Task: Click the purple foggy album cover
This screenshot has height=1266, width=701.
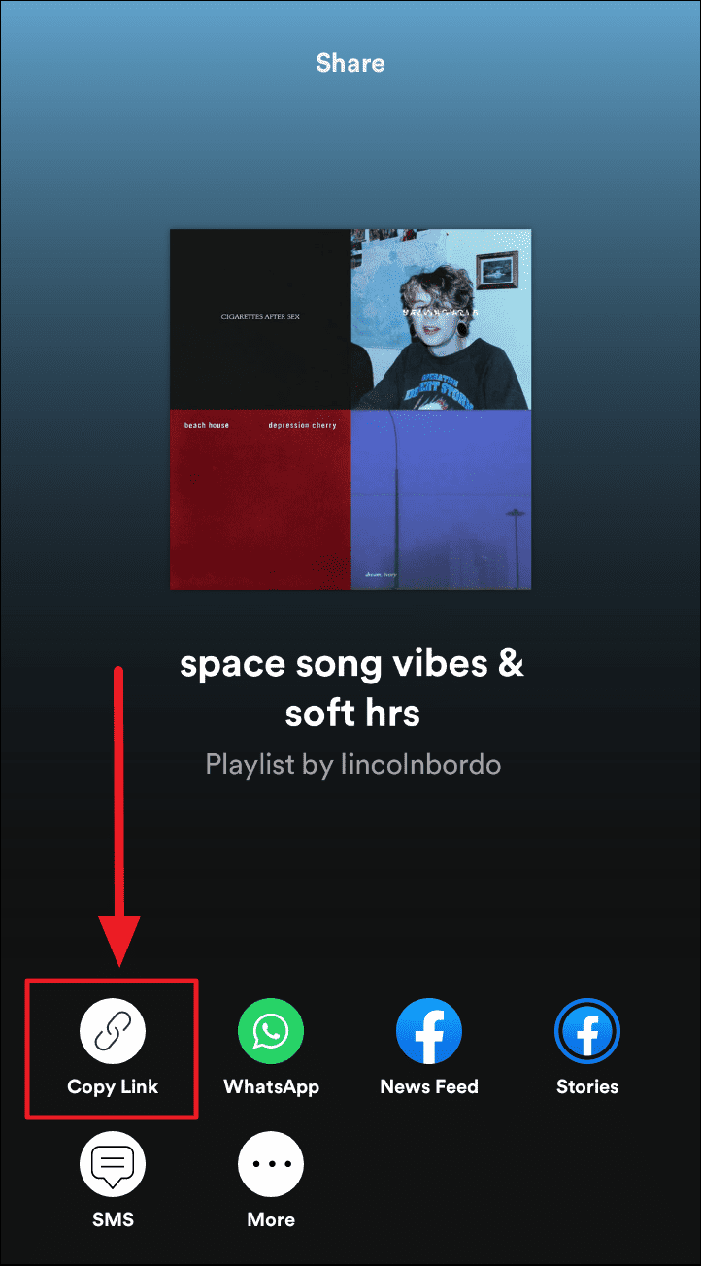Action: click(441, 499)
